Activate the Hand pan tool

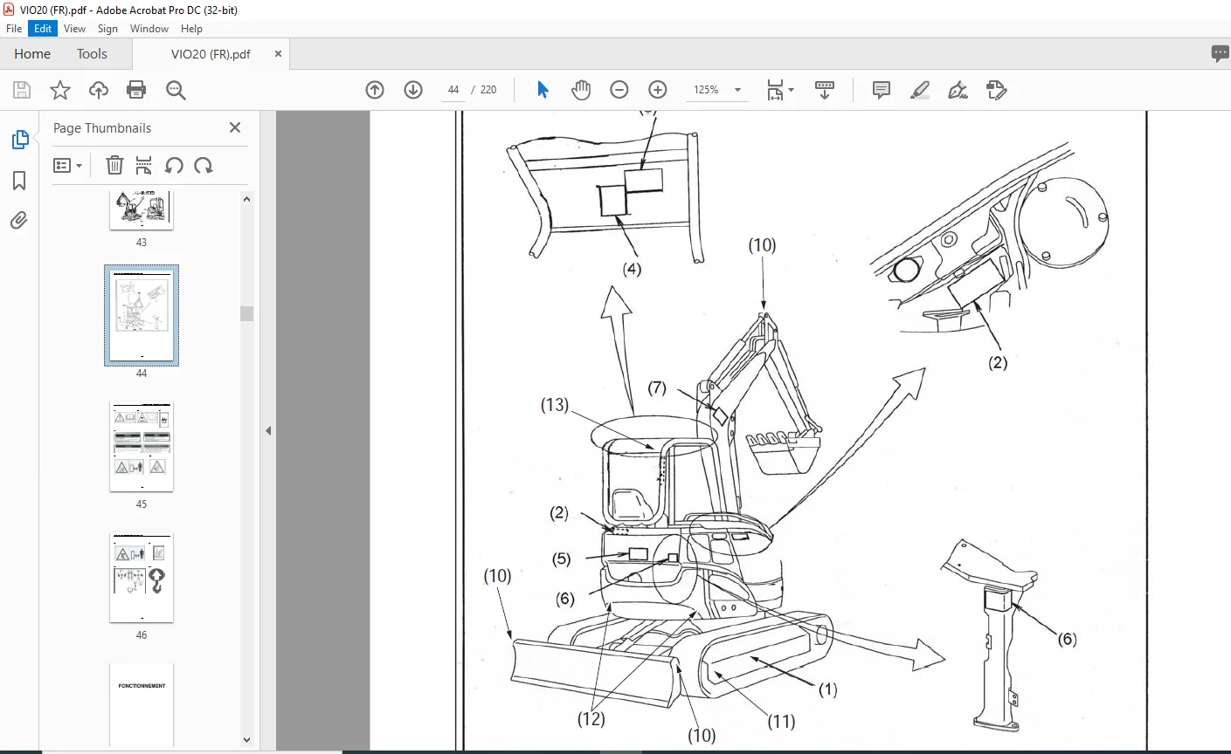(x=581, y=90)
